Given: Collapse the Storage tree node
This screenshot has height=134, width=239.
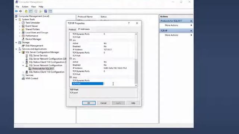Looking at the screenshot, I should (16, 42).
